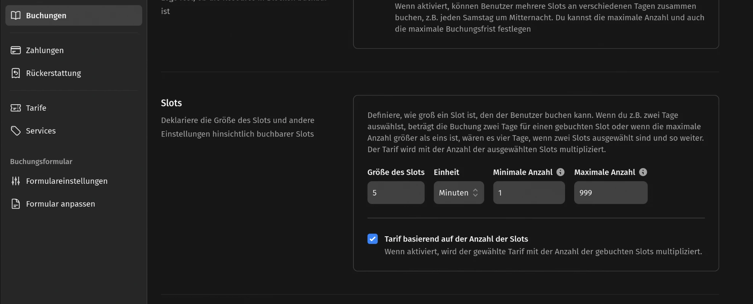
Task: Focus the Minimale Anzahl field containing 1
Action: (529, 193)
